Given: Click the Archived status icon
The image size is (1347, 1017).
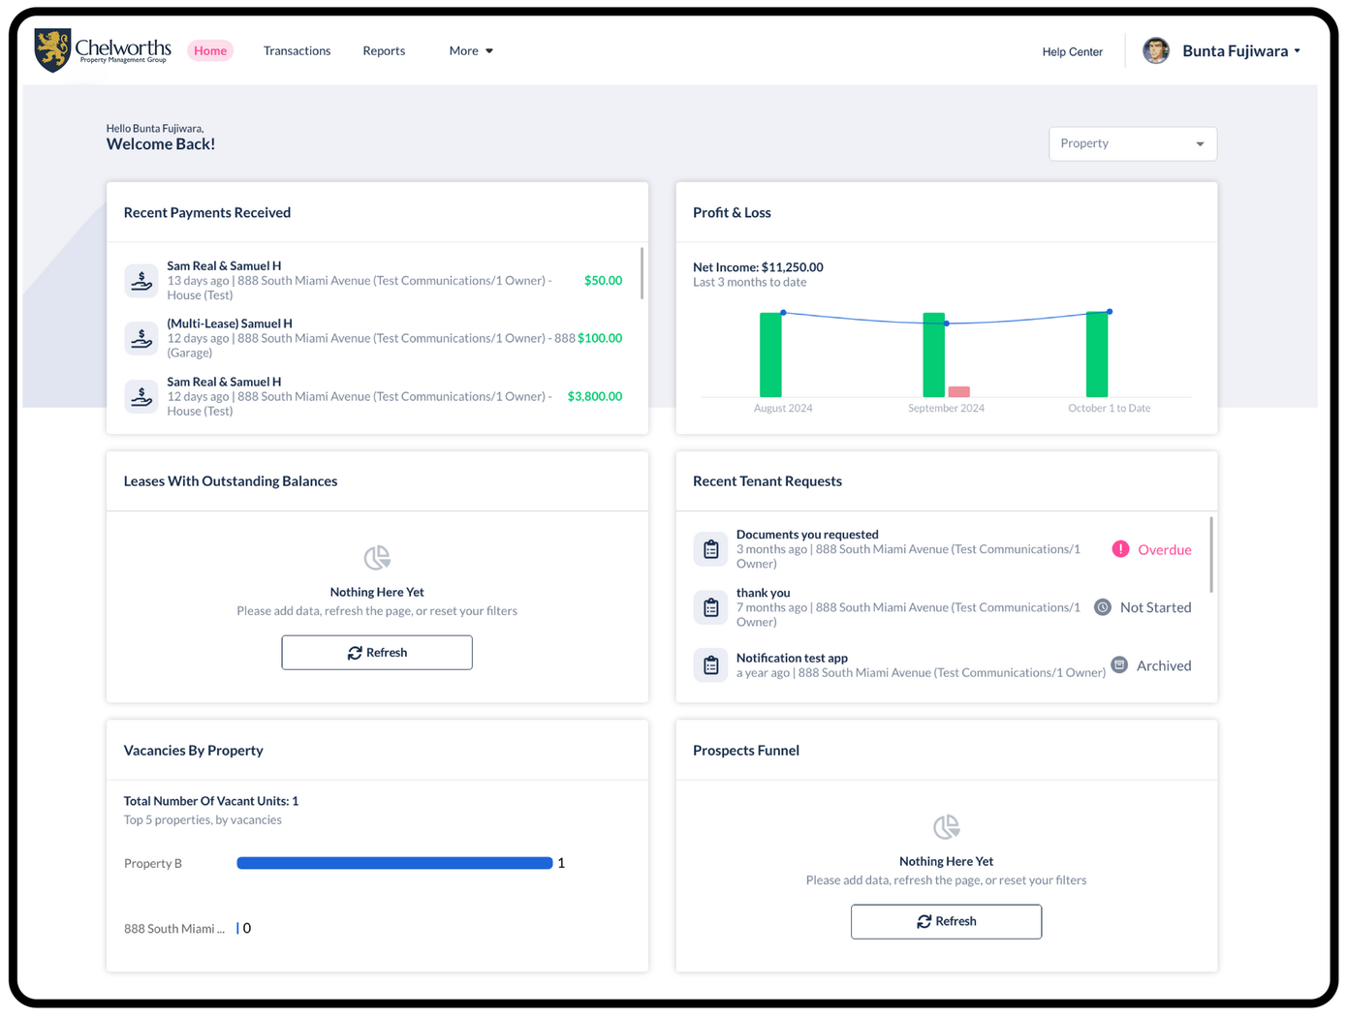Looking at the screenshot, I should (x=1119, y=664).
